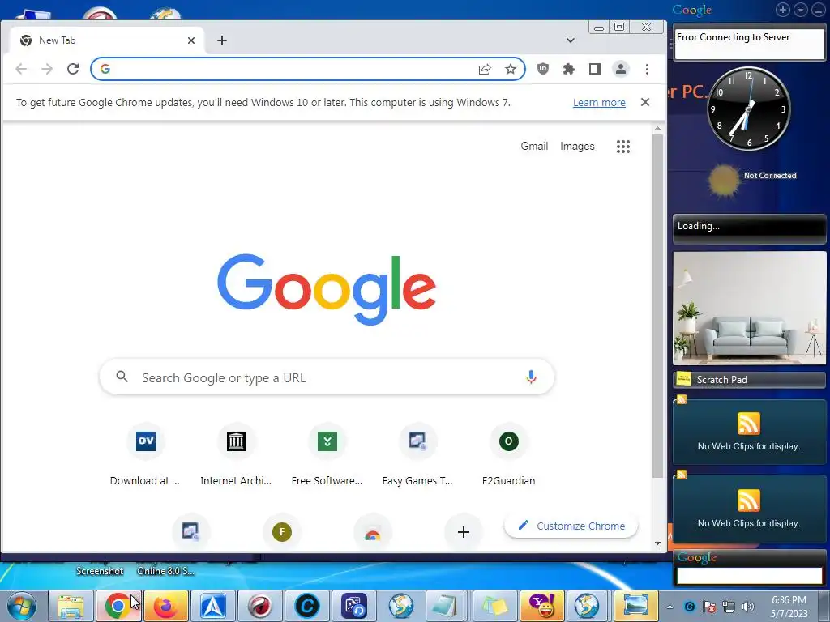This screenshot has width=830, height=622.
Task: Open the tab search chevron dropdown
Action: click(x=570, y=40)
